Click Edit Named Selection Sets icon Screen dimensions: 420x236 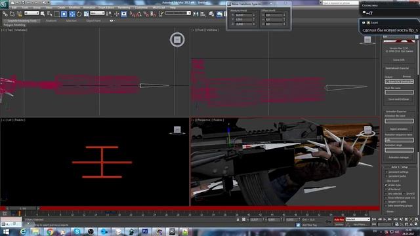pos(161,14)
